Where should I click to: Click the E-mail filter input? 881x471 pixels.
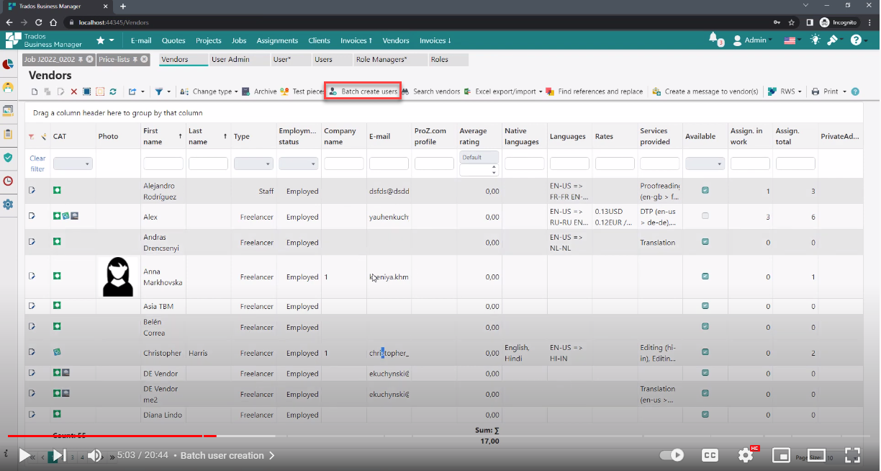(x=389, y=164)
